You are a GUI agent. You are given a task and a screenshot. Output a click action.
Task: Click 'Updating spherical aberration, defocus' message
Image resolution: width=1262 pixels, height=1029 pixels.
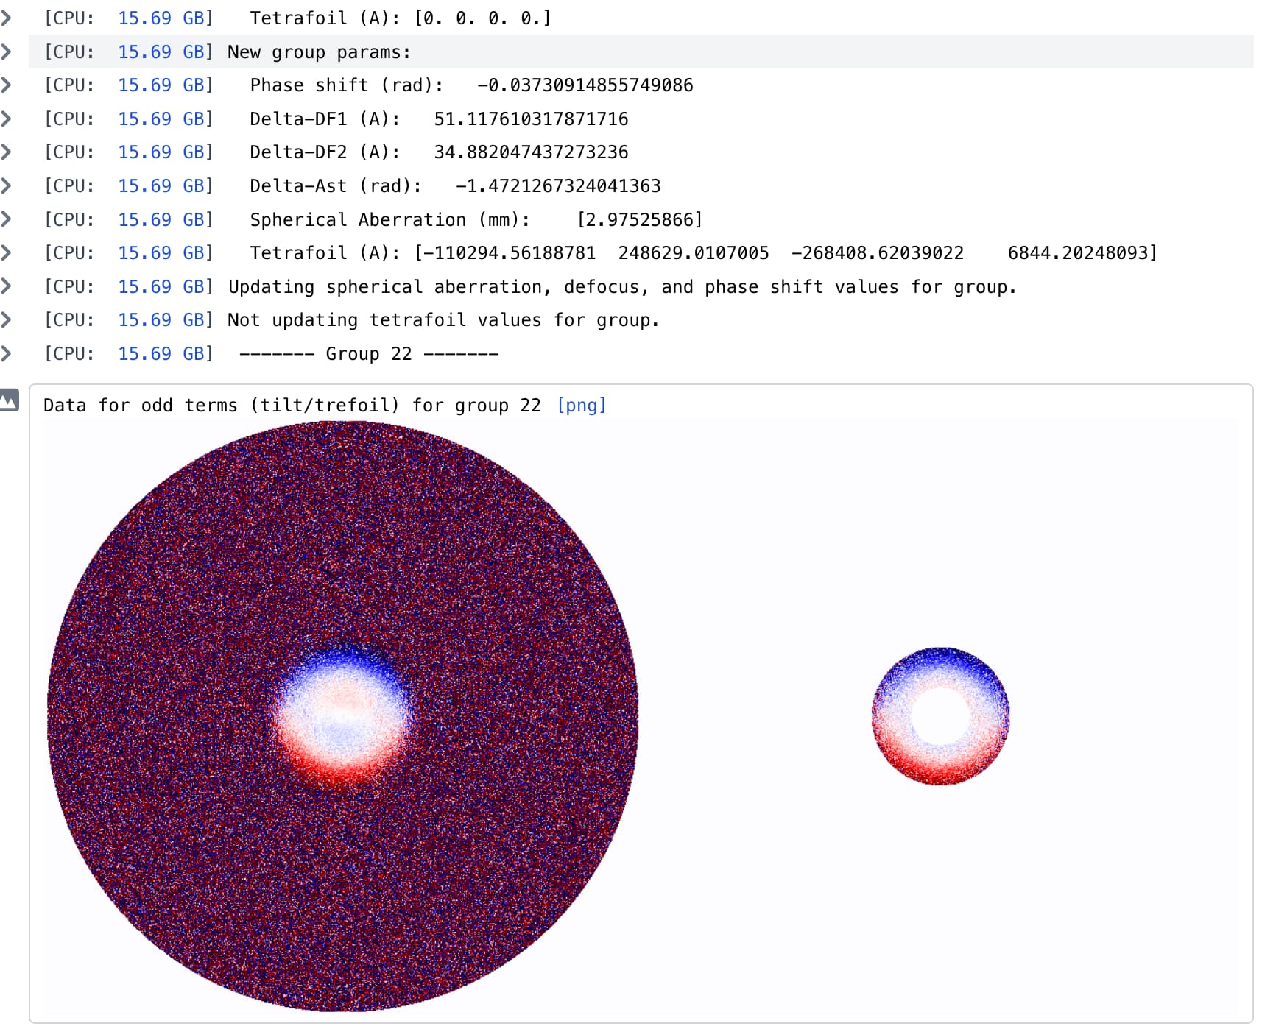tap(622, 287)
